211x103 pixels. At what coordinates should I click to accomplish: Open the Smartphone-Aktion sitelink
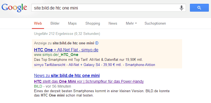coord(140,65)
